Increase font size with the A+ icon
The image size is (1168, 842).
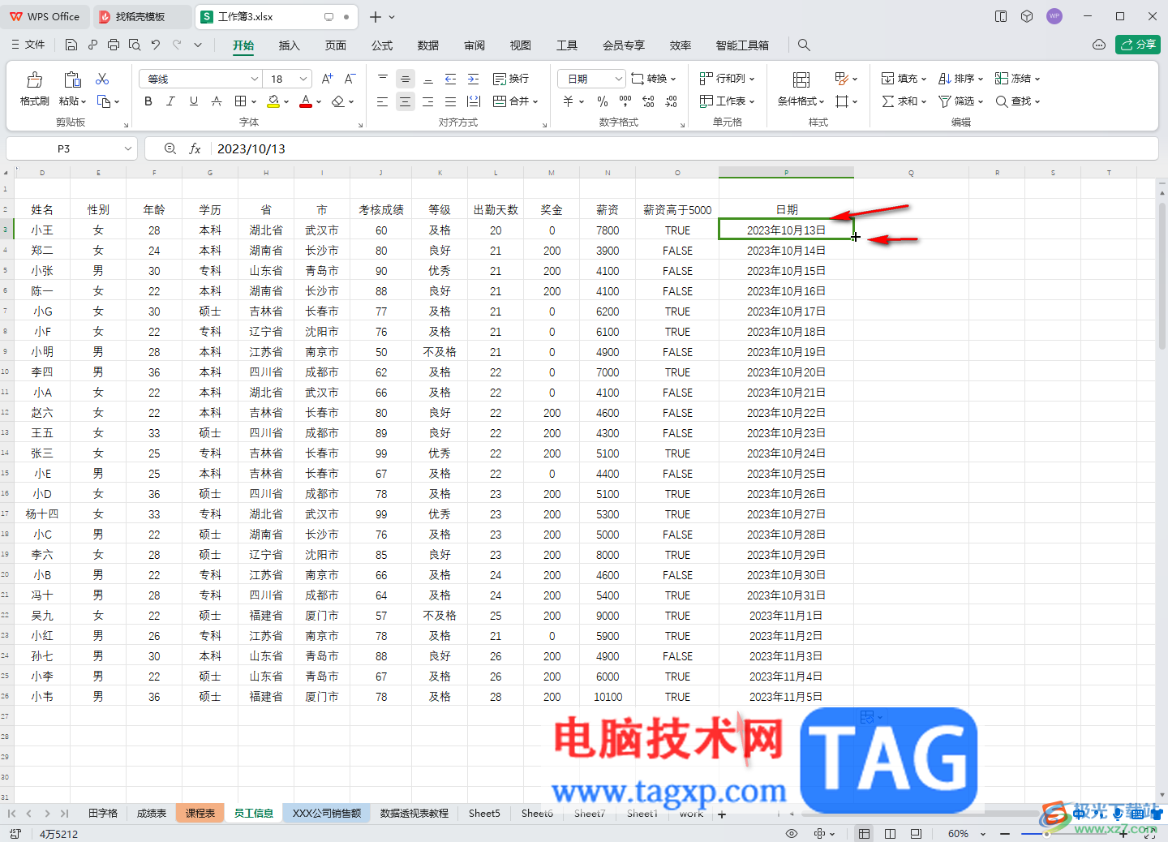coord(327,79)
